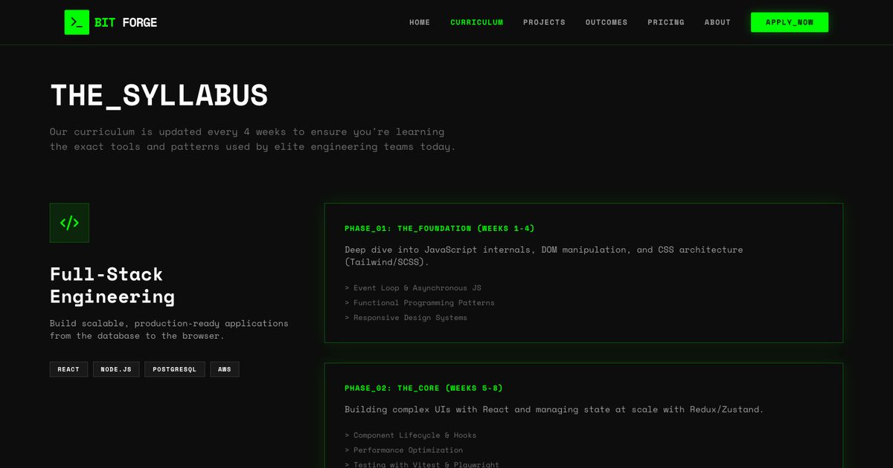Viewport: 893px width, 468px height.
Task: Select the NODE.JS tech tag
Action: (116, 369)
